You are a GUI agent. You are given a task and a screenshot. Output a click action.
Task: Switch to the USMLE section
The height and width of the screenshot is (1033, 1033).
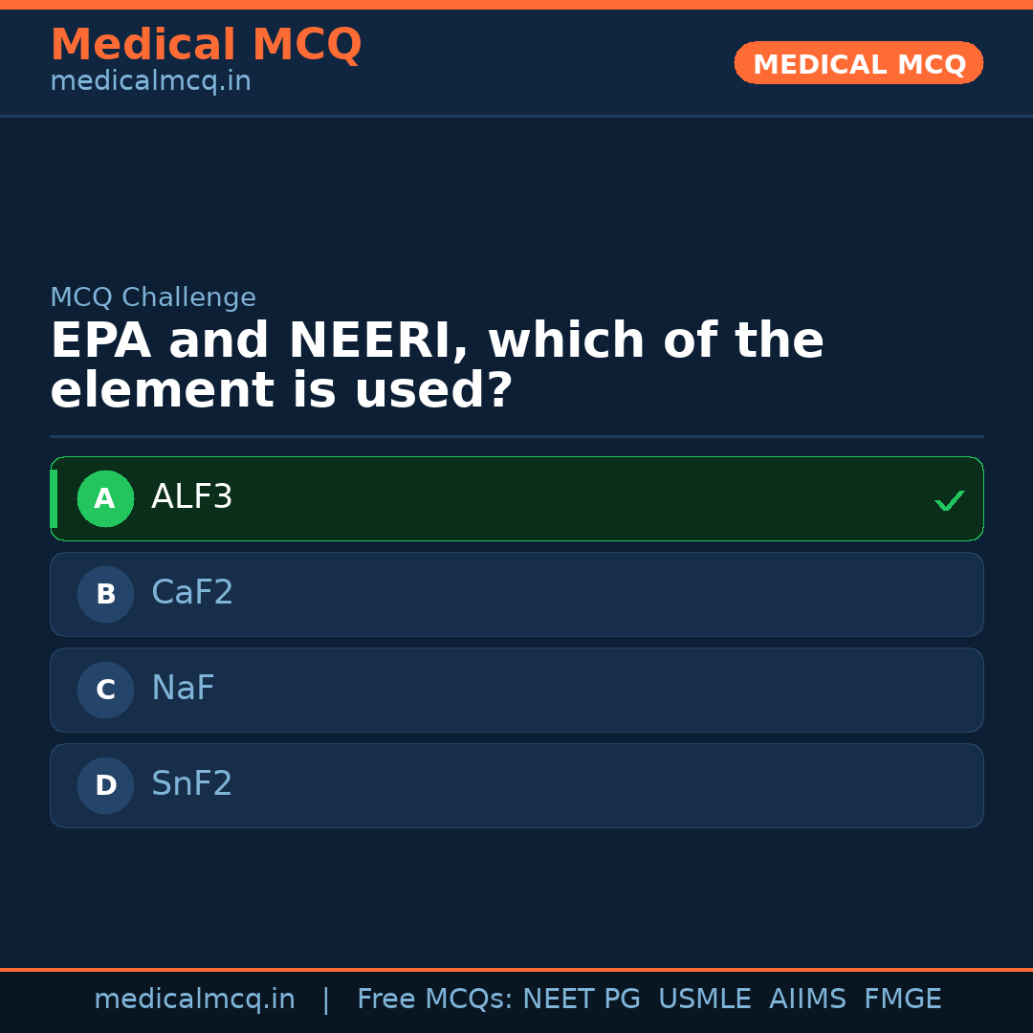(x=705, y=998)
